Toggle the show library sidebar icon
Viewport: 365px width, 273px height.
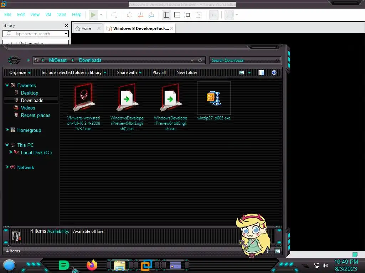(x=166, y=15)
